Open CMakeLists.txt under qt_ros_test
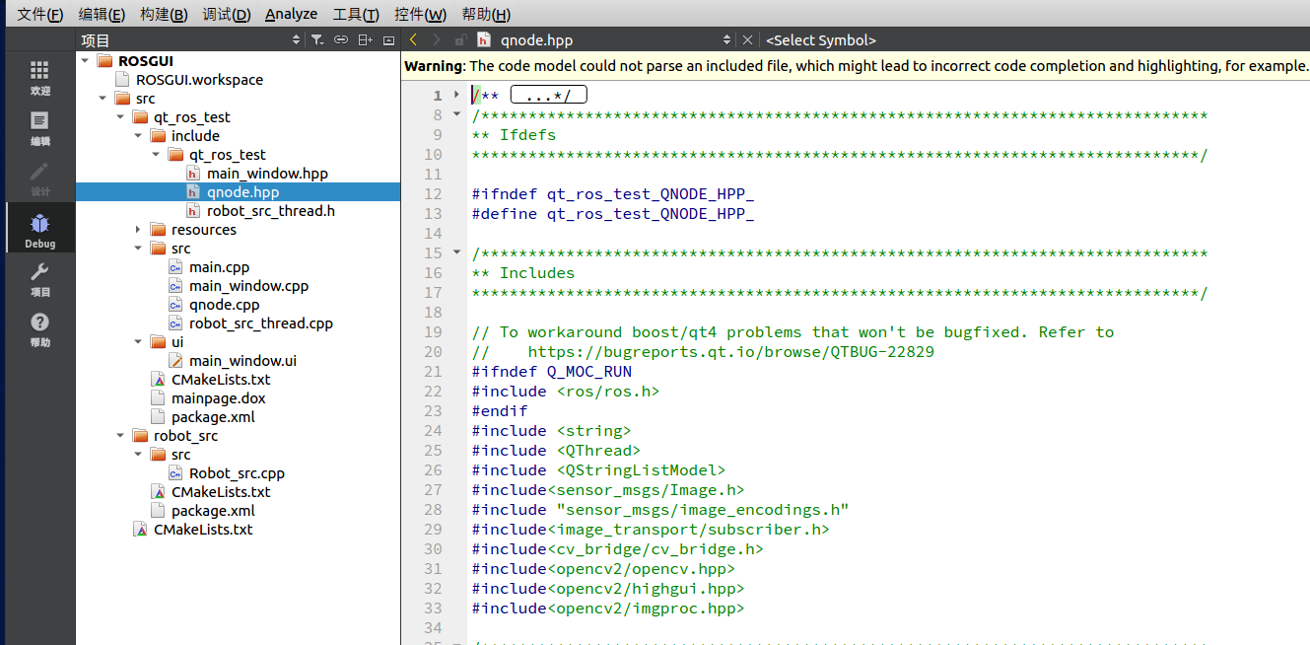 point(211,380)
